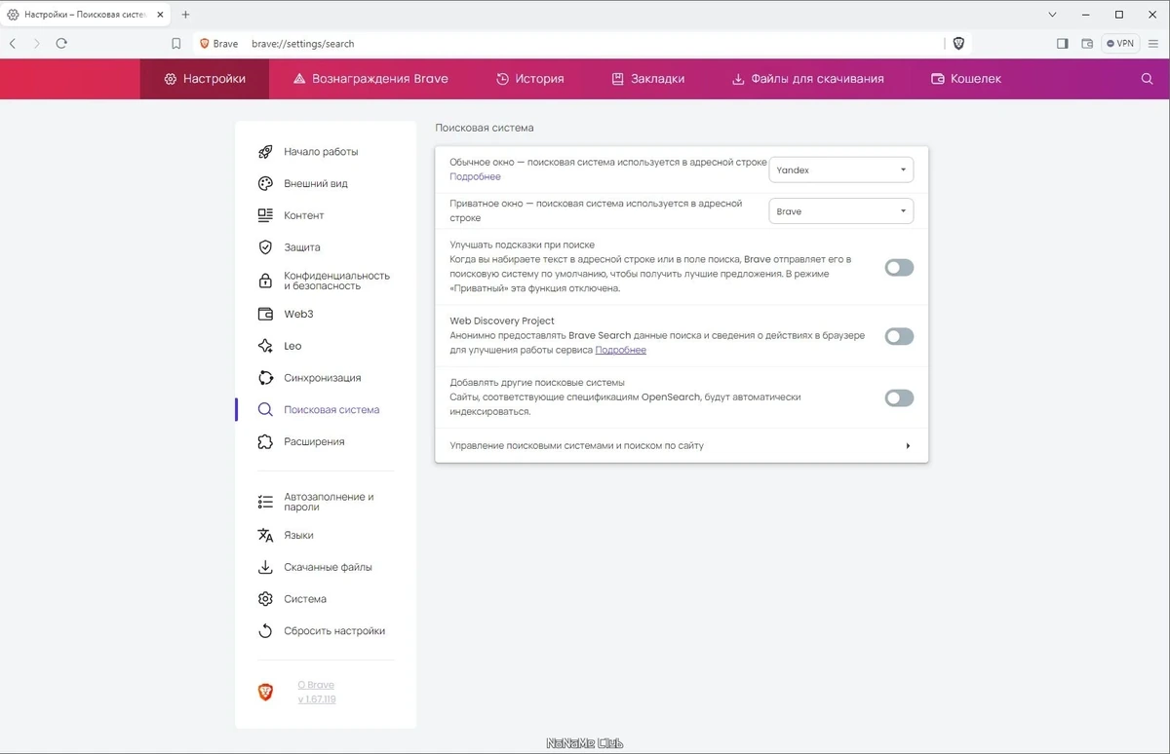The height and width of the screenshot is (754, 1170).
Task: Open Расширения settings section
Action: [x=314, y=442]
